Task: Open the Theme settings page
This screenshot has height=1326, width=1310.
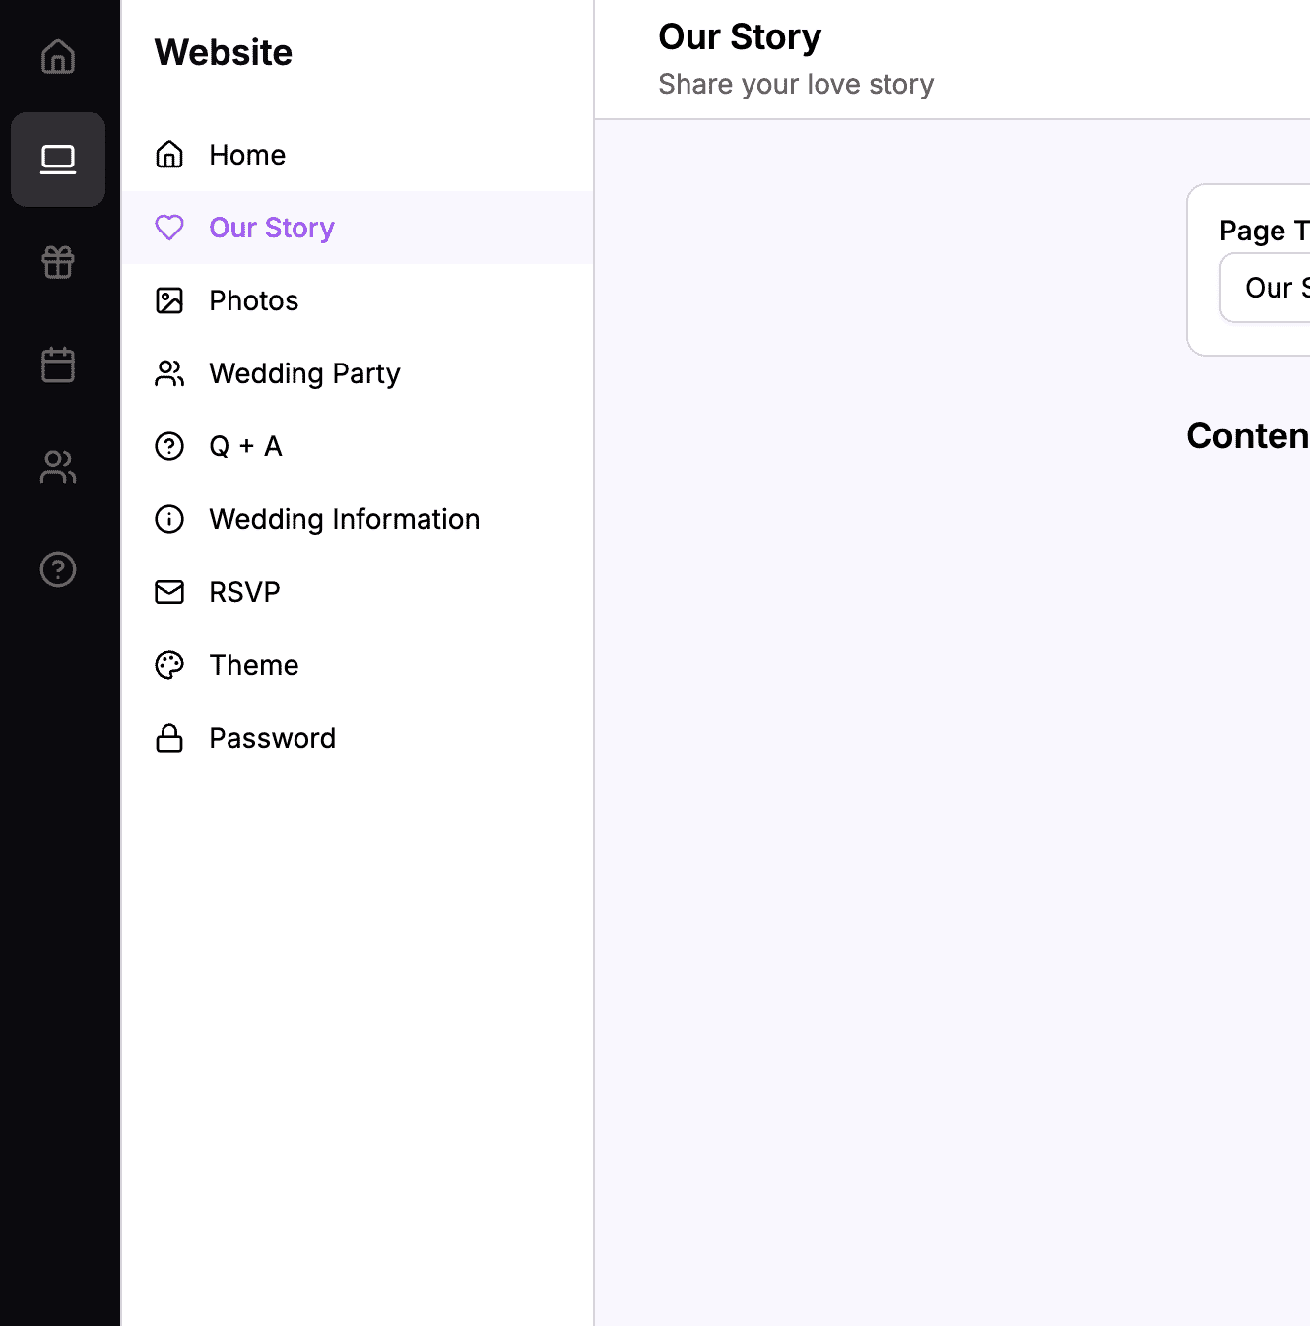Action: pyautogui.click(x=253, y=665)
